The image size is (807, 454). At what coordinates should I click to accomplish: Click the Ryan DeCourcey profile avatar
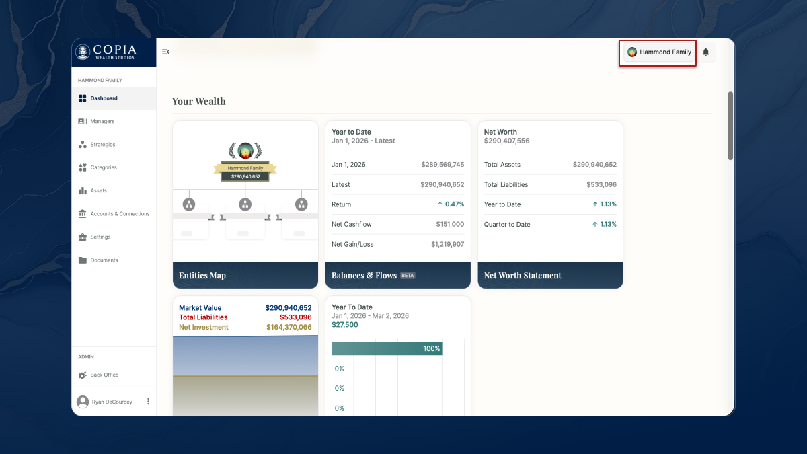pyautogui.click(x=83, y=402)
